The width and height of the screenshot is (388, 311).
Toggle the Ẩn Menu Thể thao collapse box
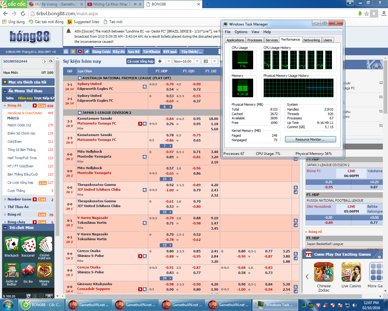[5, 91]
